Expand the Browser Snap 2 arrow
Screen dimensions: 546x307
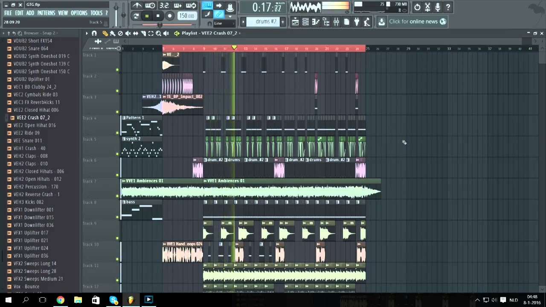click(x=58, y=33)
